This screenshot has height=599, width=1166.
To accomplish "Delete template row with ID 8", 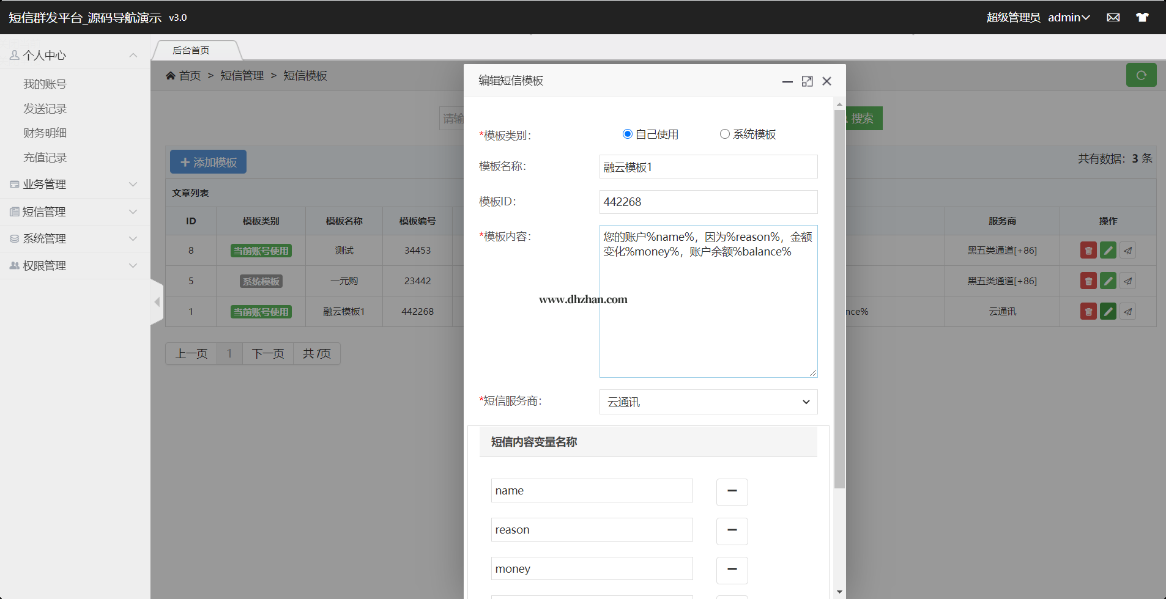I will [x=1088, y=251].
